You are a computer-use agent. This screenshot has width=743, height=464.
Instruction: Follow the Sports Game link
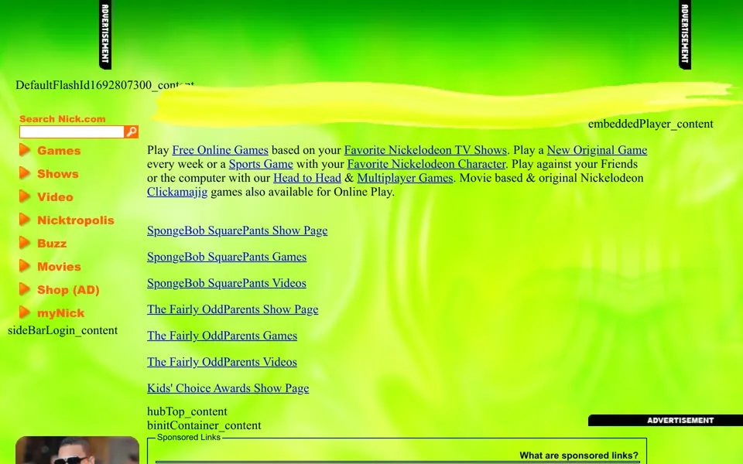pyautogui.click(x=261, y=164)
